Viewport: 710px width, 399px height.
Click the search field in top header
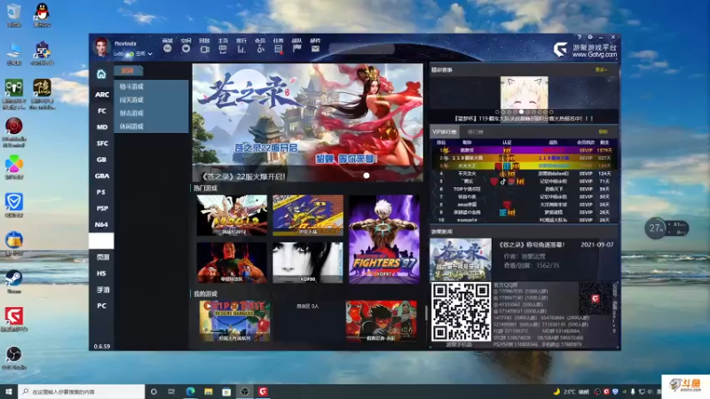coord(362,50)
